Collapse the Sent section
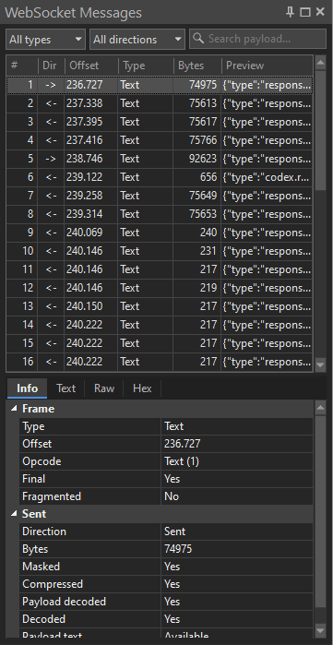This screenshot has height=645, width=333. pos(15,514)
